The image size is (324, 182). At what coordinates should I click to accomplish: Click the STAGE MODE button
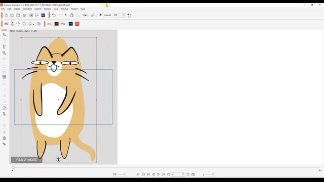[26, 160]
